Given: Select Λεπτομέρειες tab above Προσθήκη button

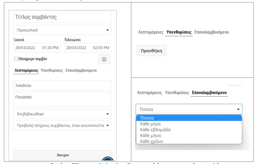Looking at the screenshot, I should pyautogui.click(x=151, y=32).
